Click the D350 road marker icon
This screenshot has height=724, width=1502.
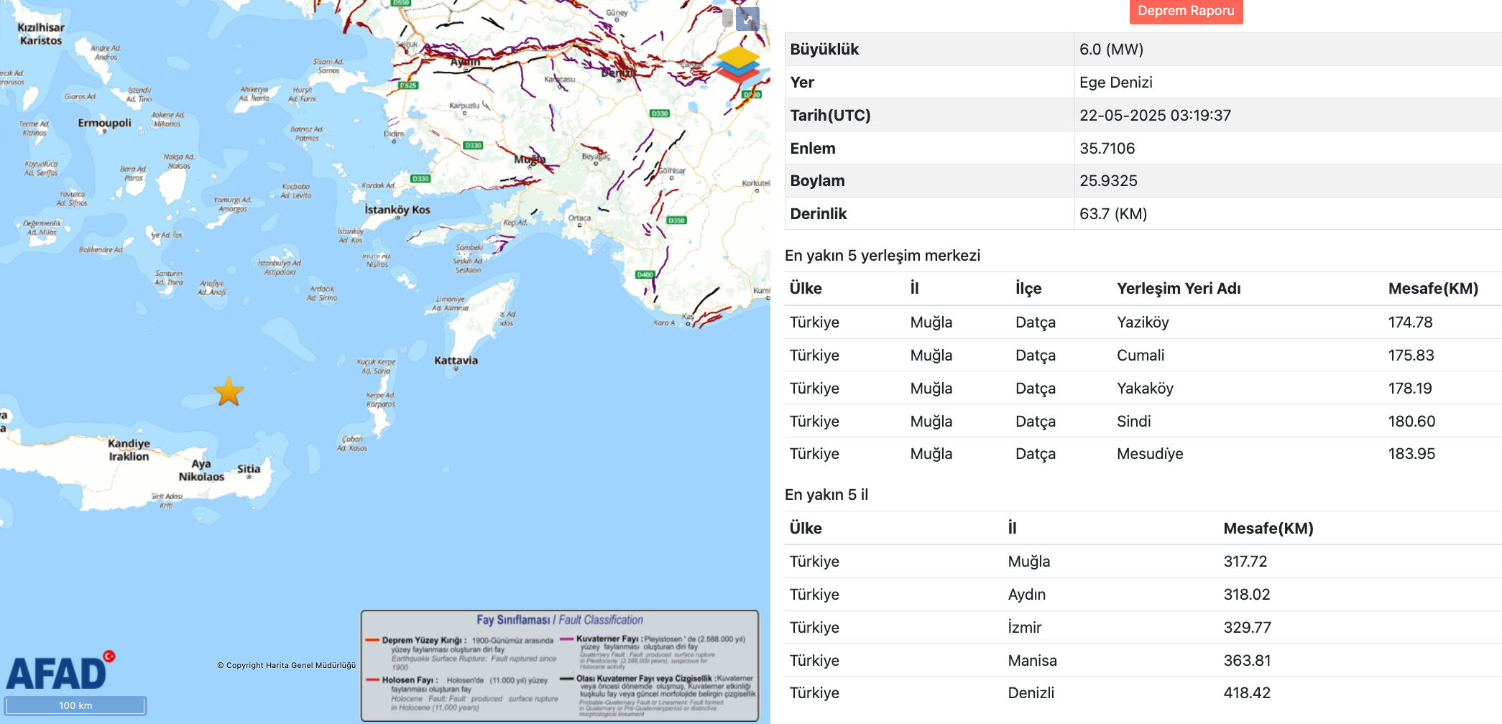tap(676, 221)
